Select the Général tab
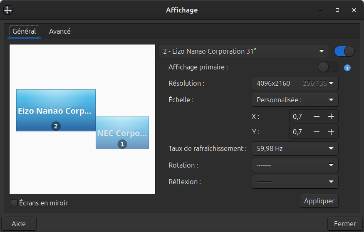 [x=24, y=31]
